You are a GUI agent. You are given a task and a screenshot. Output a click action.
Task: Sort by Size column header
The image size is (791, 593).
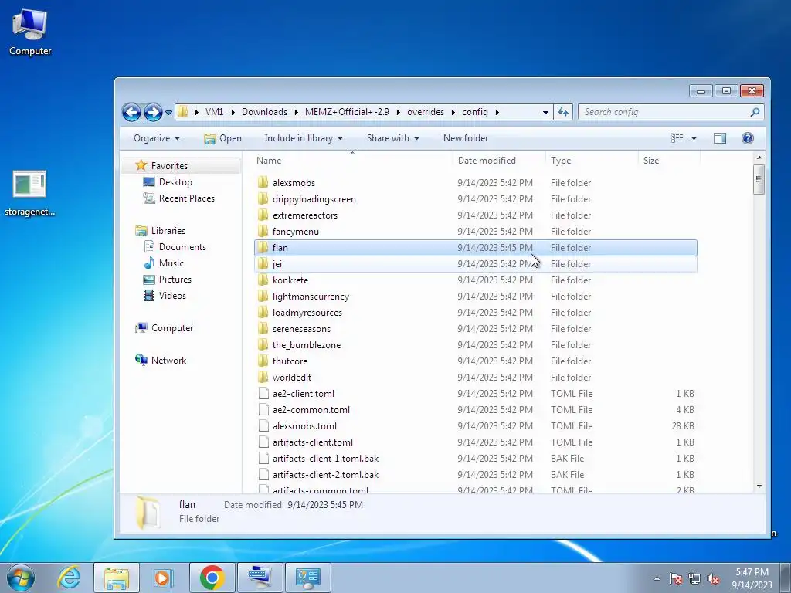[669, 161]
